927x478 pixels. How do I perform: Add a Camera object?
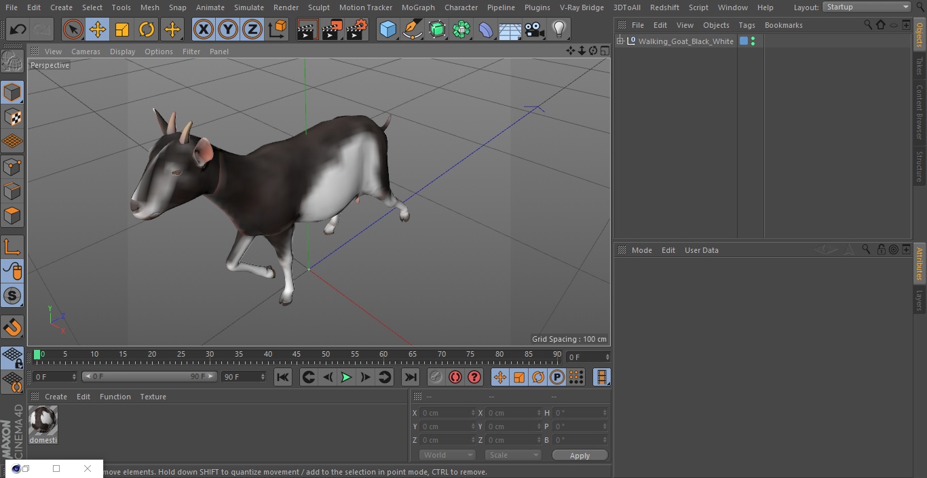(534, 30)
